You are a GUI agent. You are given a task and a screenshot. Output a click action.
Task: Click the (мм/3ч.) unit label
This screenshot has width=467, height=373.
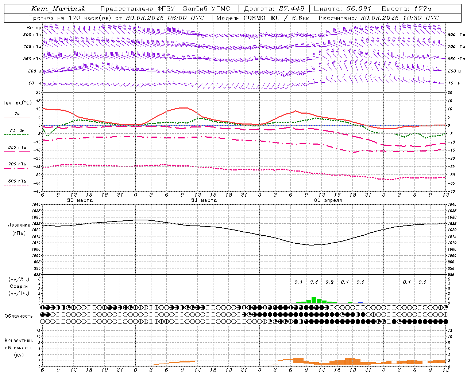pyautogui.click(x=19, y=279)
